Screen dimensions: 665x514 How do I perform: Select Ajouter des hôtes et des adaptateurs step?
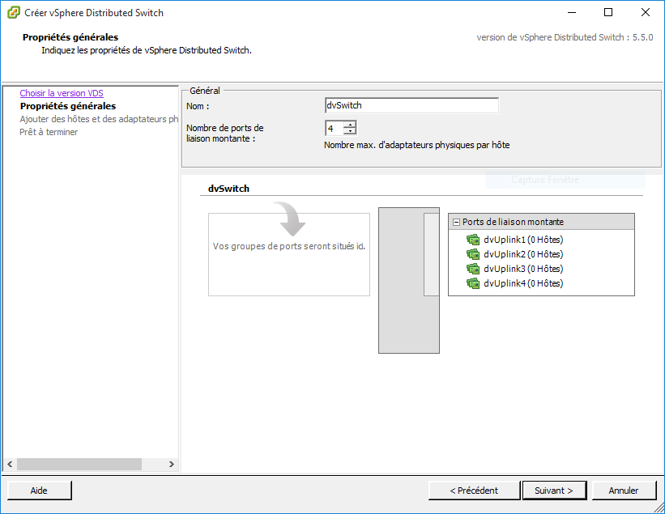click(x=99, y=119)
